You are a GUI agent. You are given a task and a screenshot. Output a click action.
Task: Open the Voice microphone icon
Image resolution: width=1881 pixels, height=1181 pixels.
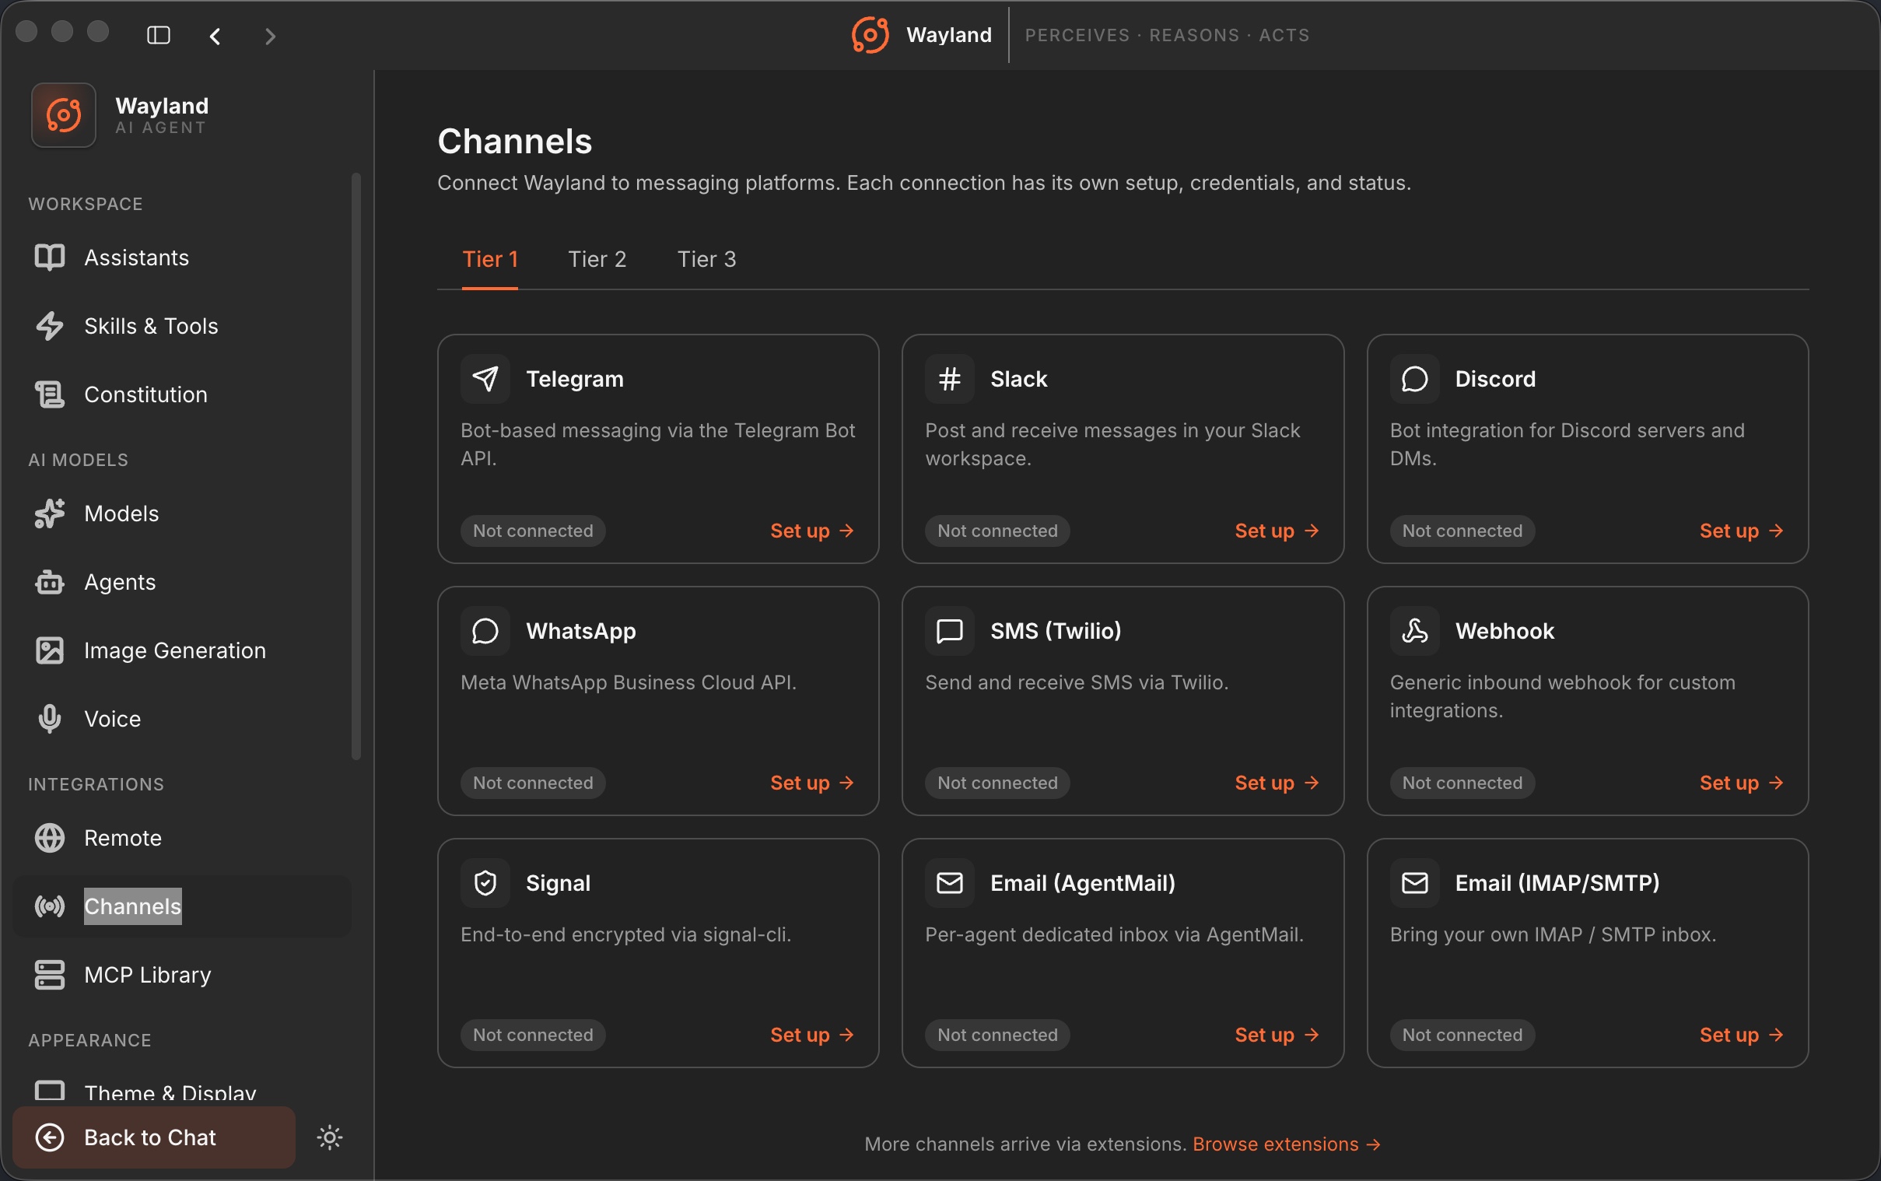pyautogui.click(x=50, y=719)
